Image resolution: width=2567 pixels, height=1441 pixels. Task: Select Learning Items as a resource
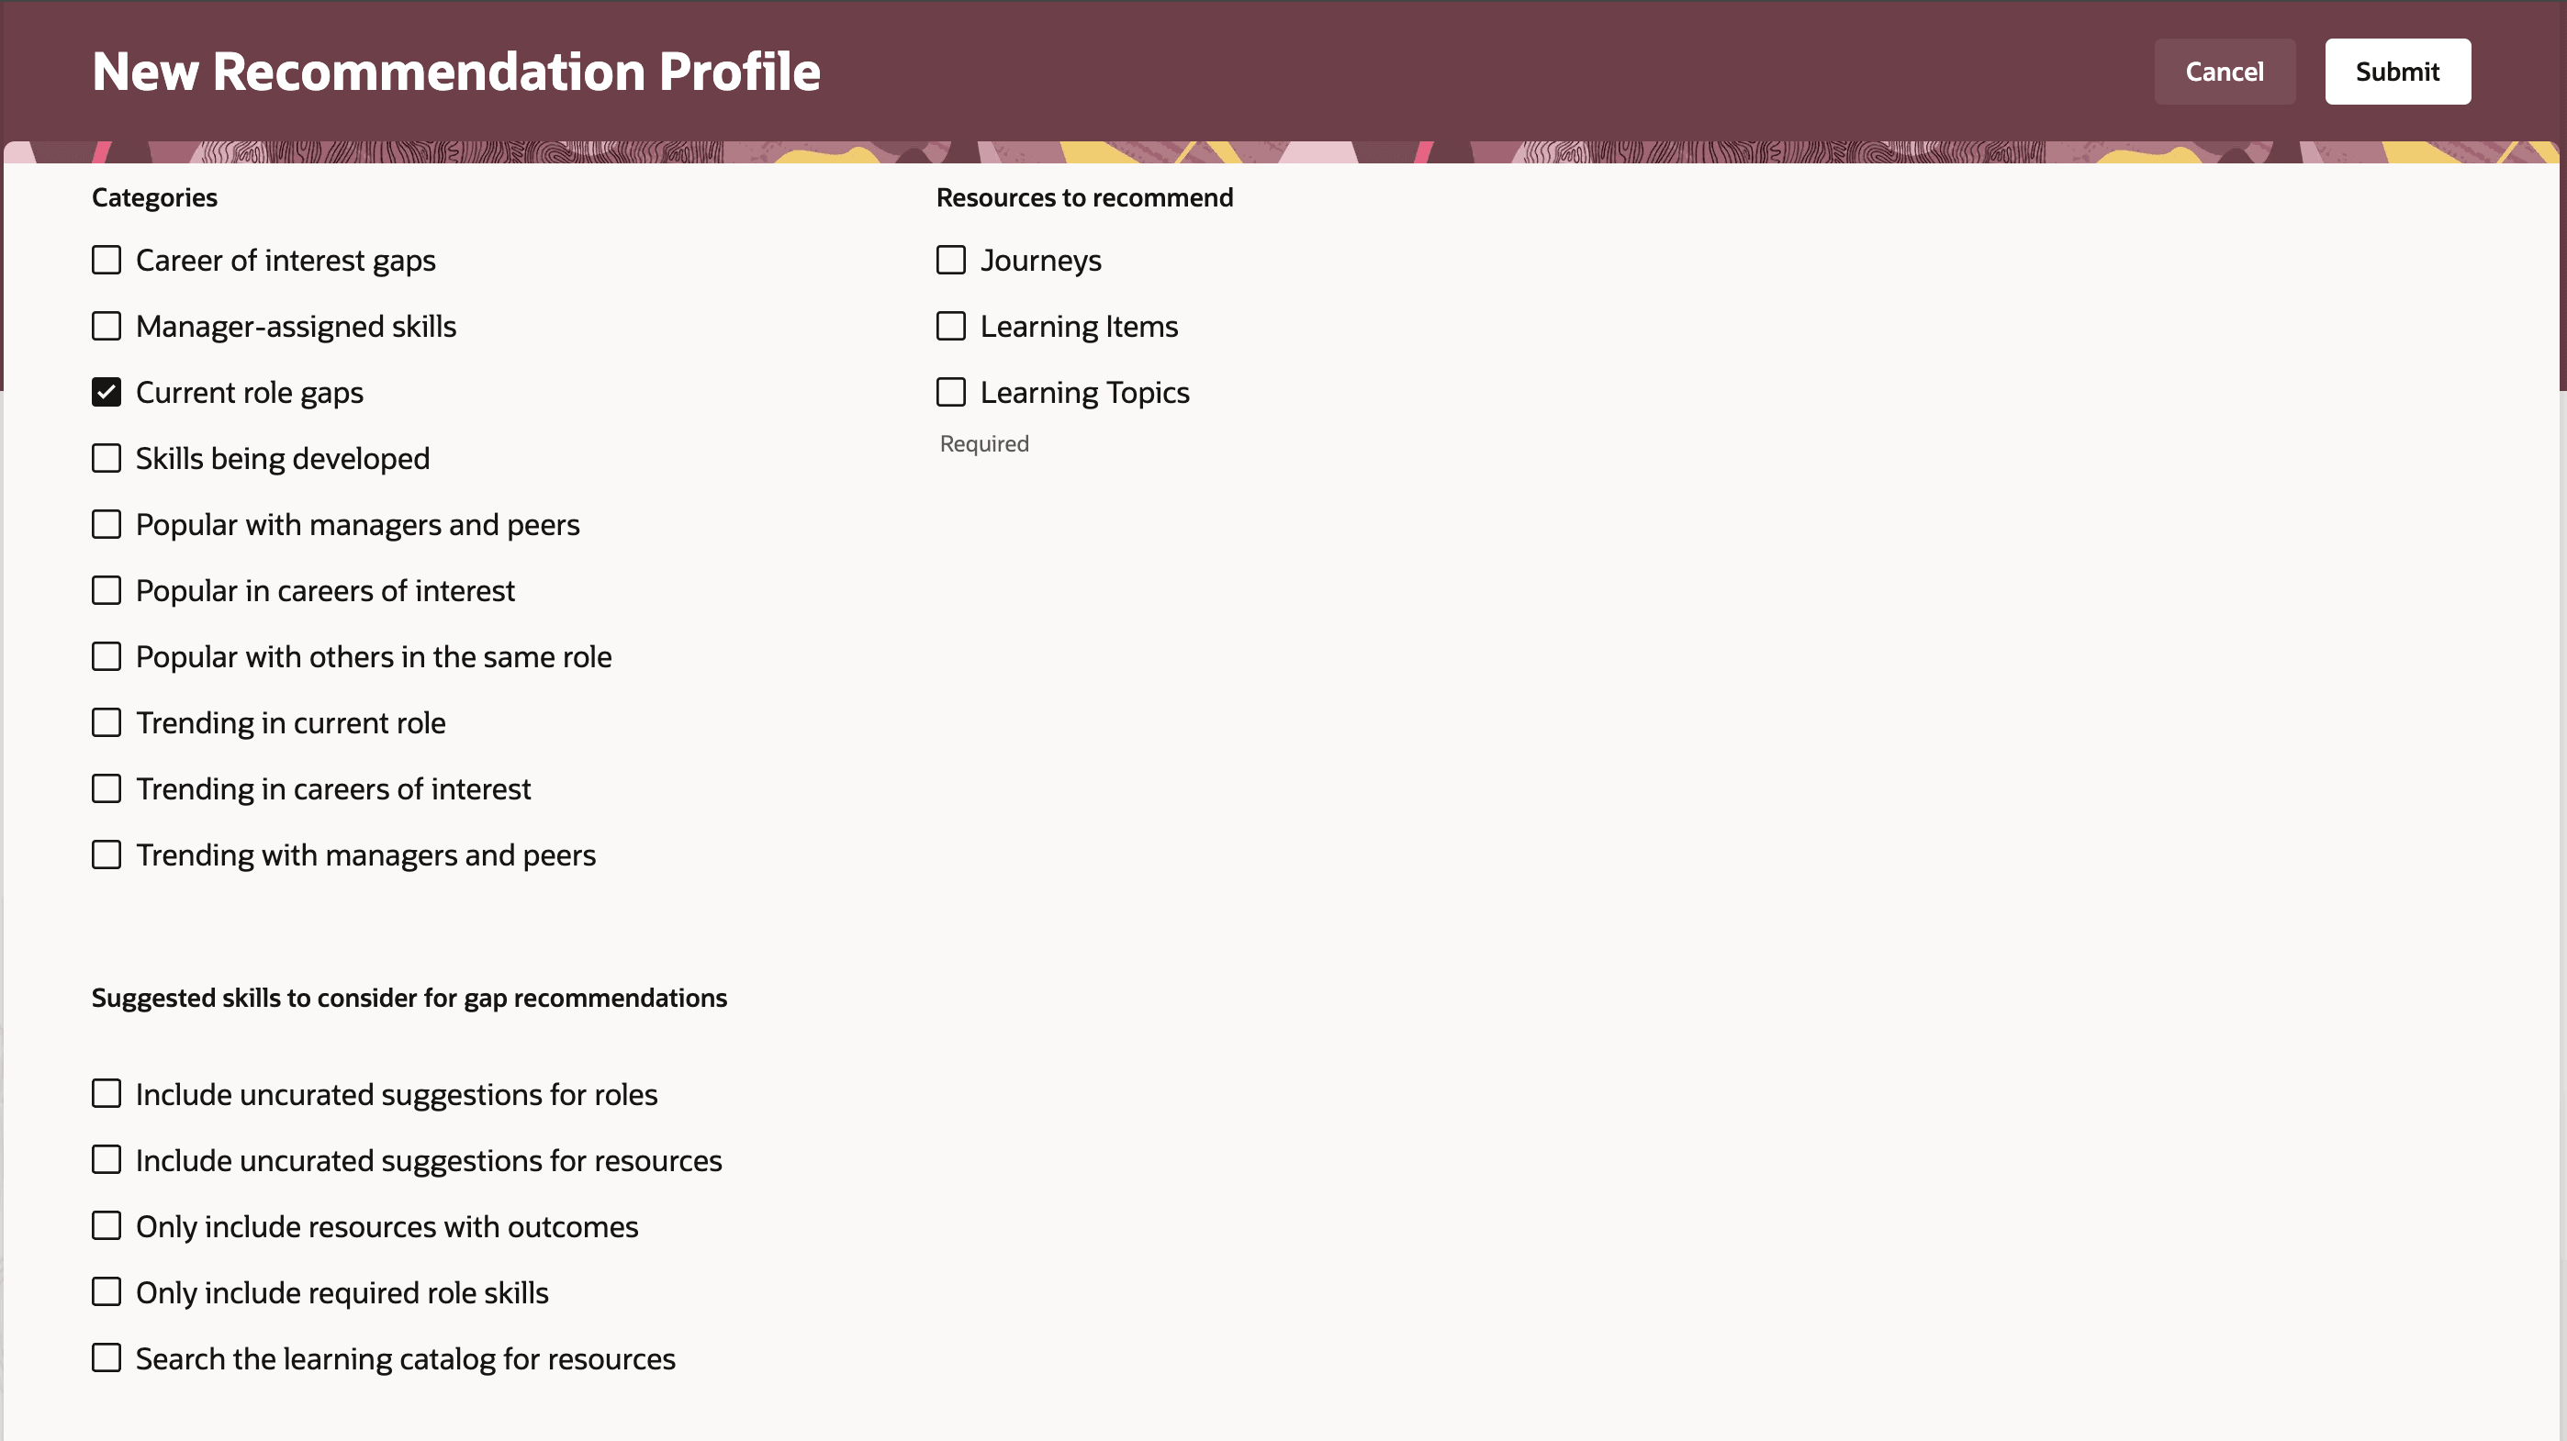(950, 326)
